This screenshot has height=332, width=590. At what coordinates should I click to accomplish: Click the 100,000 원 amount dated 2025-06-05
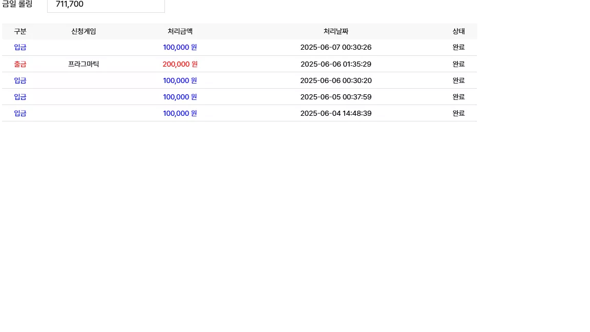(180, 97)
